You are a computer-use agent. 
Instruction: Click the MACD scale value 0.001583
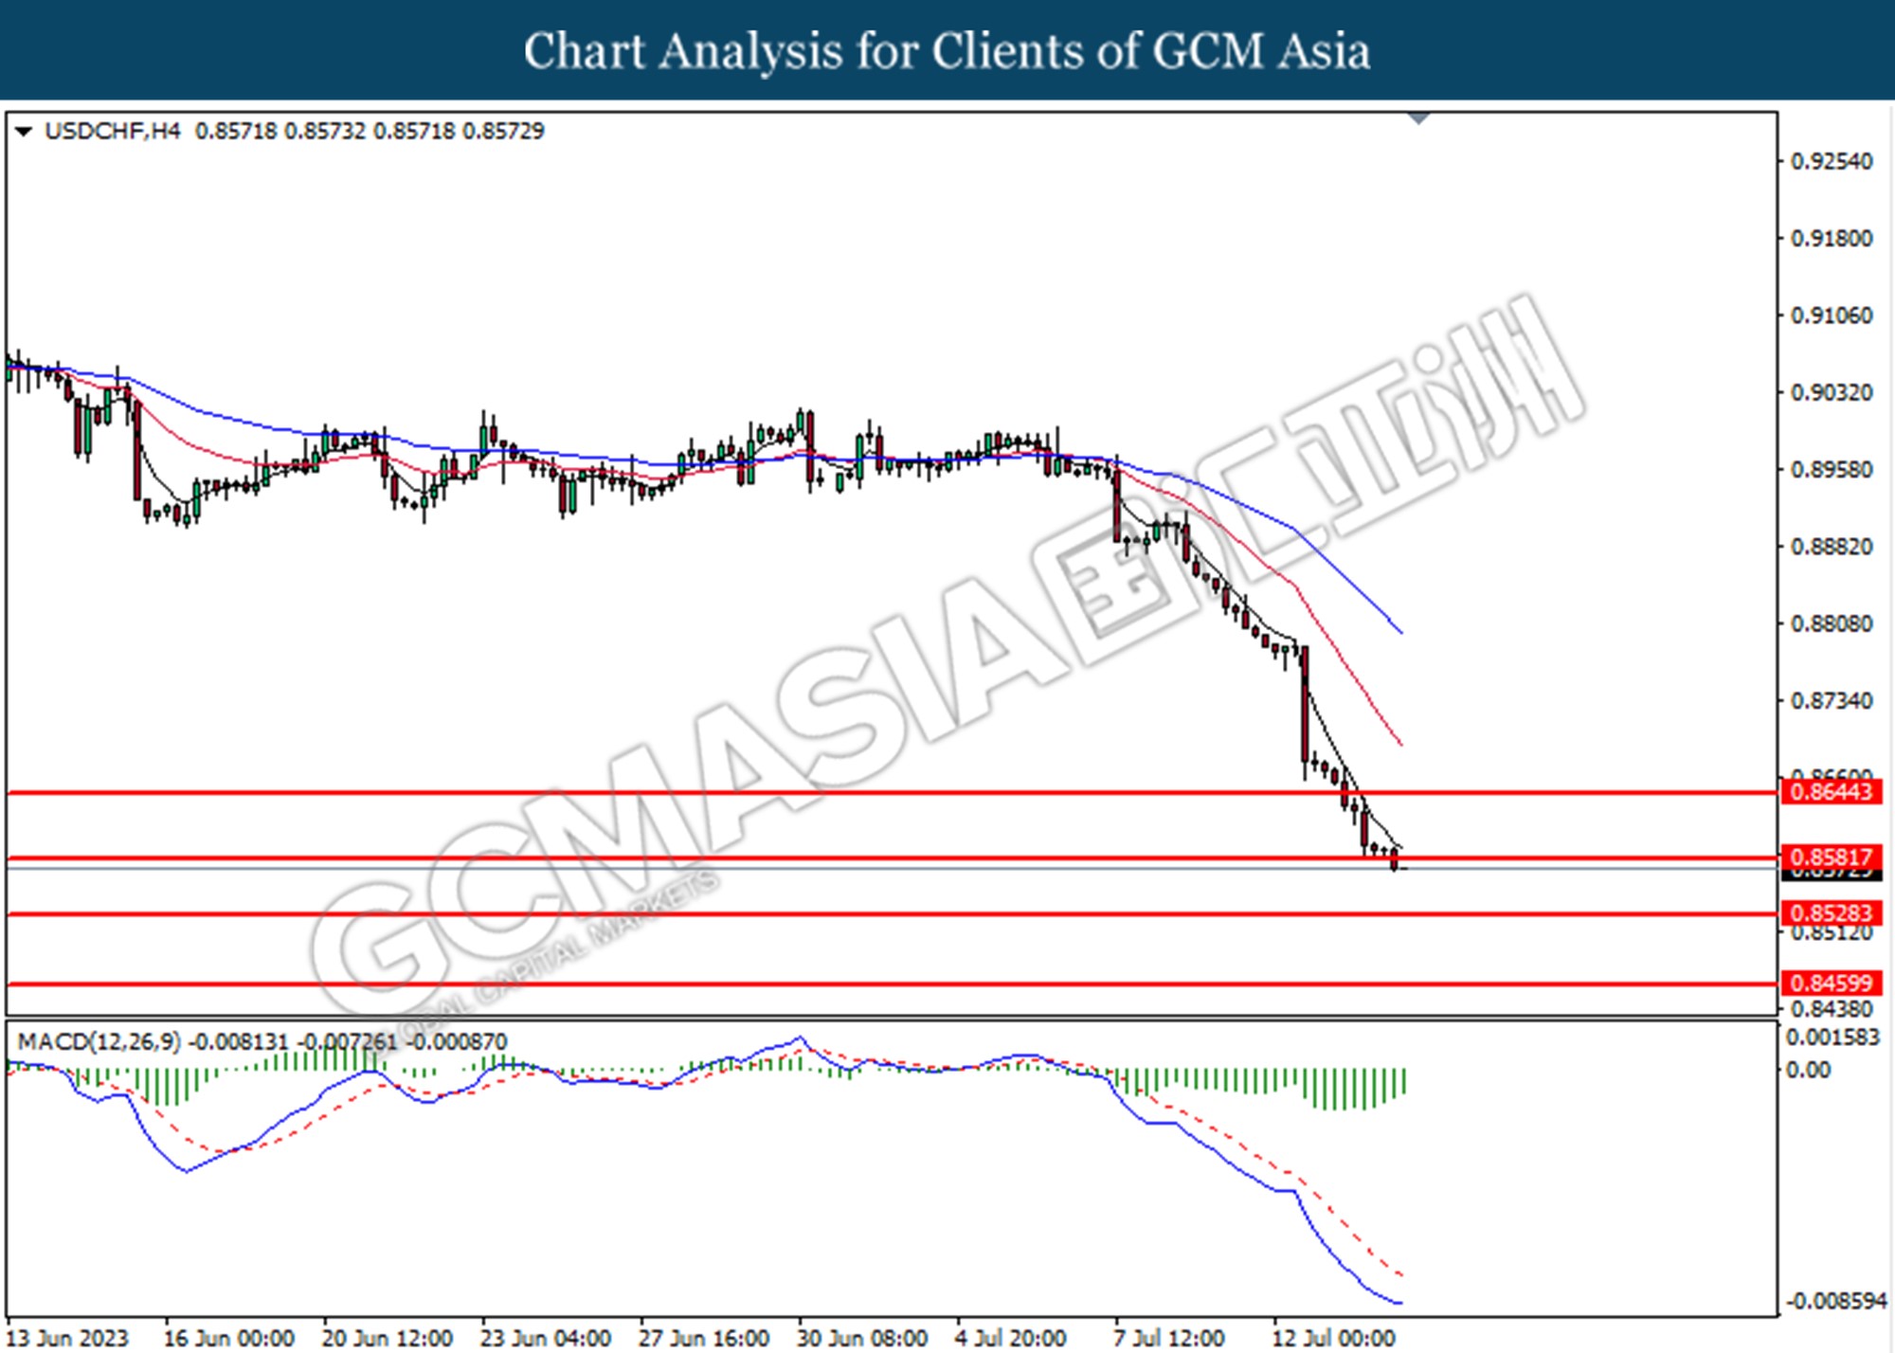click(1832, 1037)
